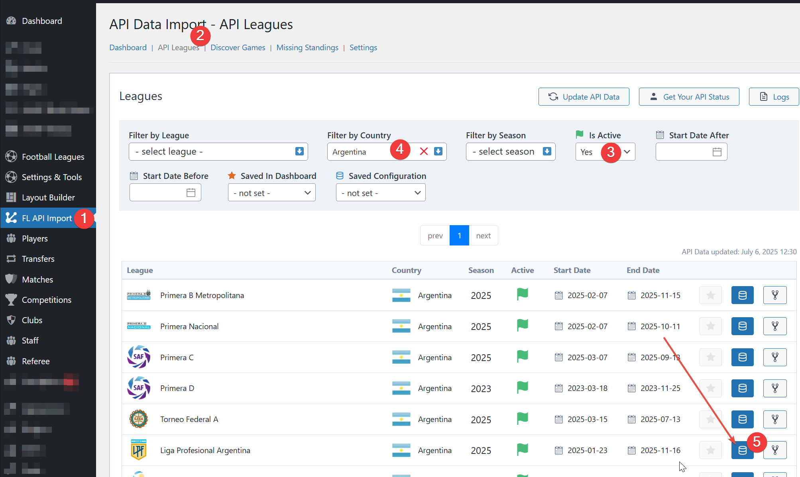
Task: Open Football Leagues menu
Action: [48, 157]
